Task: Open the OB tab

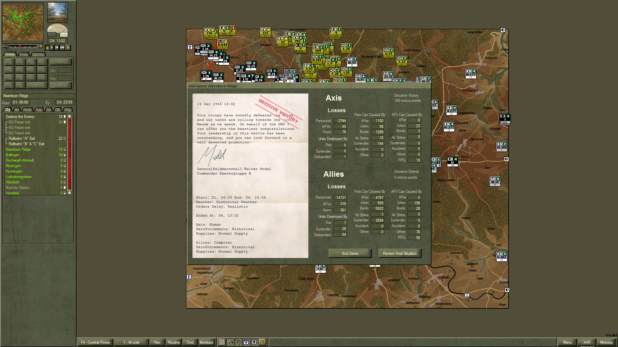Action: (x=57, y=110)
